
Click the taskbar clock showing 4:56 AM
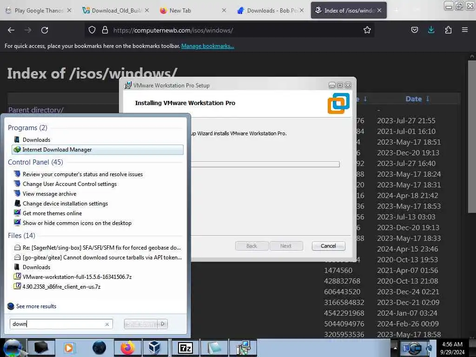pos(452,348)
